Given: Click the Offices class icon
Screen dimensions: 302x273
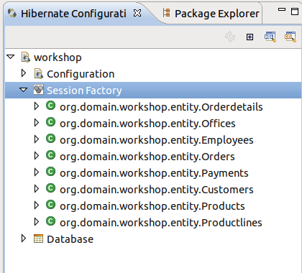Looking at the screenshot, I should click(50, 122).
